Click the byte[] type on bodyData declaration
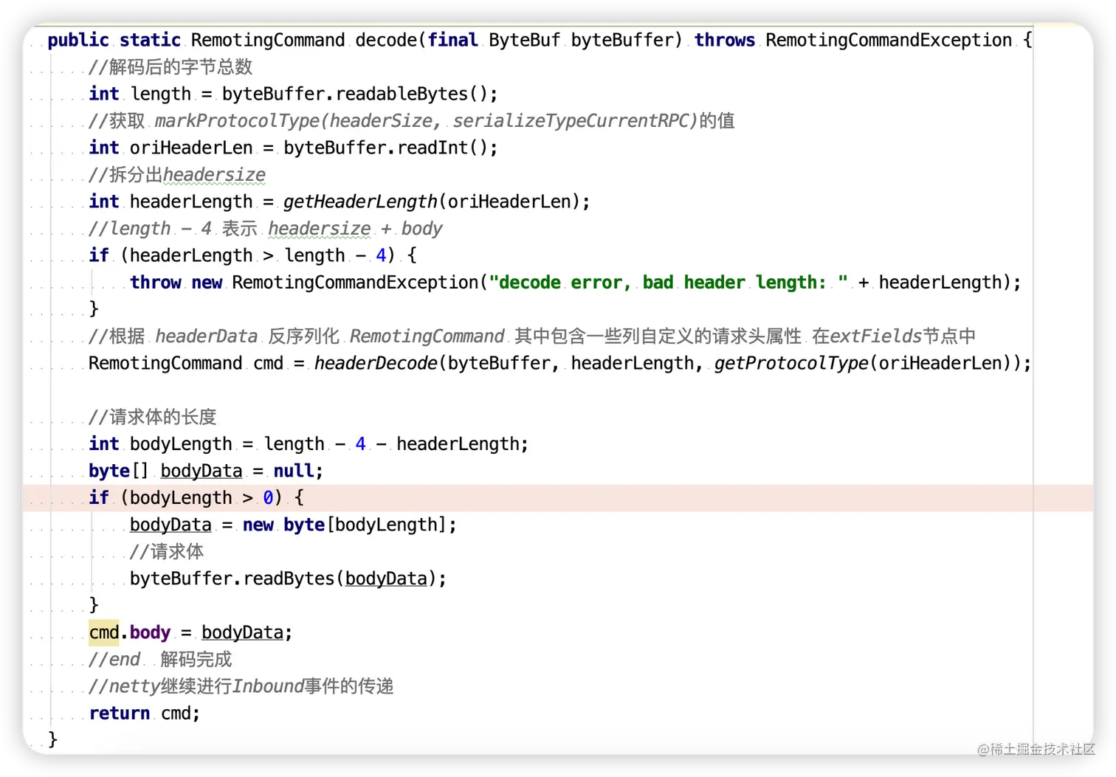 (119, 471)
